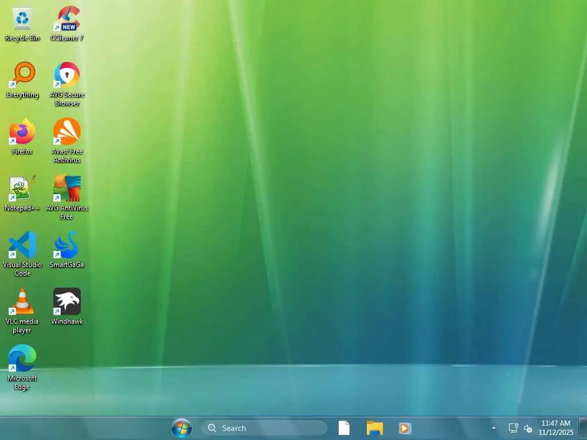Click the muted volume tray icon
The image size is (587, 440).
coord(528,429)
